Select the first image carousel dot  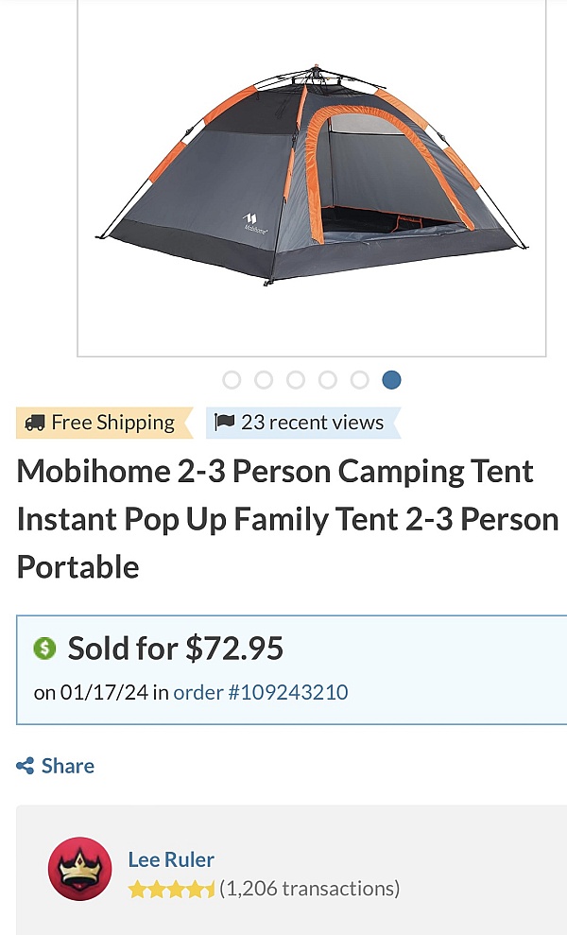[232, 380]
